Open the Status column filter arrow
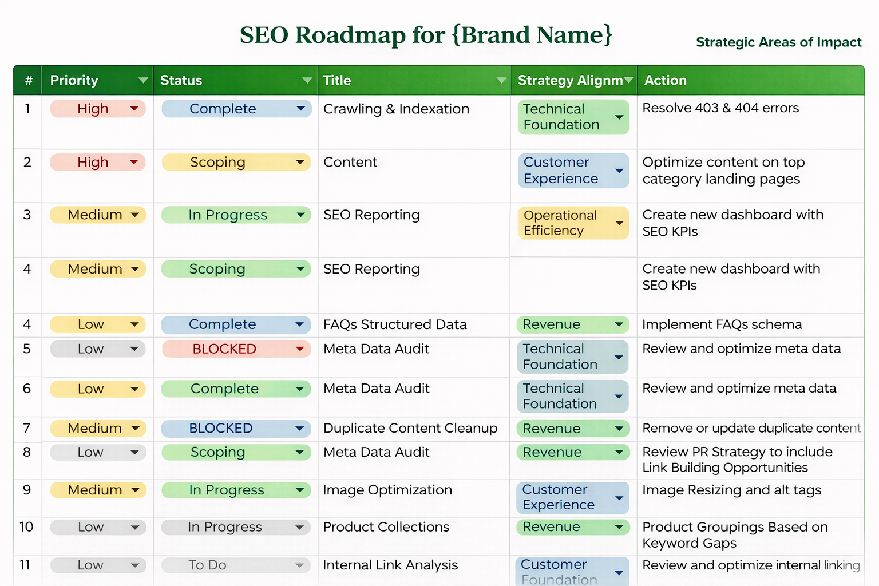This screenshot has height=586, width=879. 307,81
